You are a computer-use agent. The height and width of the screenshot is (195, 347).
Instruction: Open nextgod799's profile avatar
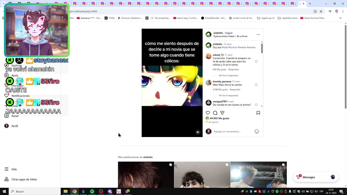(x=208, y=103)
